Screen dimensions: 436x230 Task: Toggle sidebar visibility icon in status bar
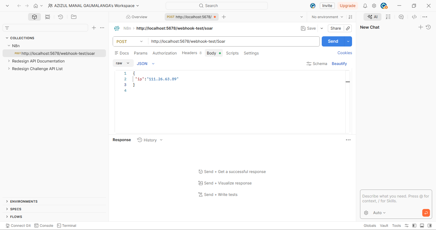tap(414, 226)
